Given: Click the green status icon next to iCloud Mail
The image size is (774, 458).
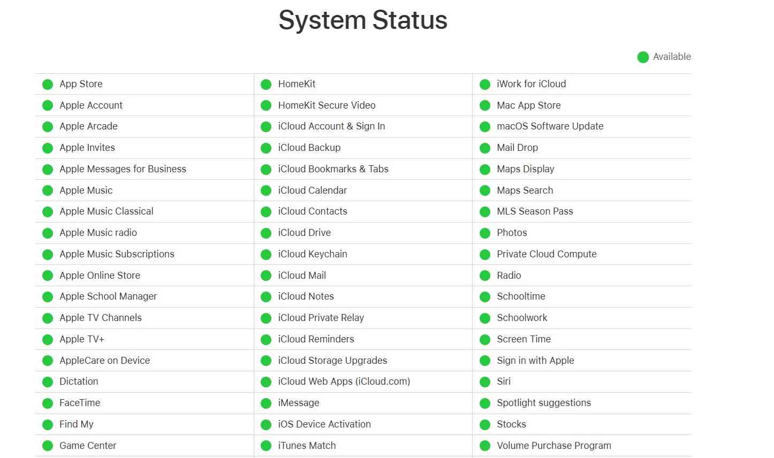Looking at the screenshot, I should tap(266, 276).
